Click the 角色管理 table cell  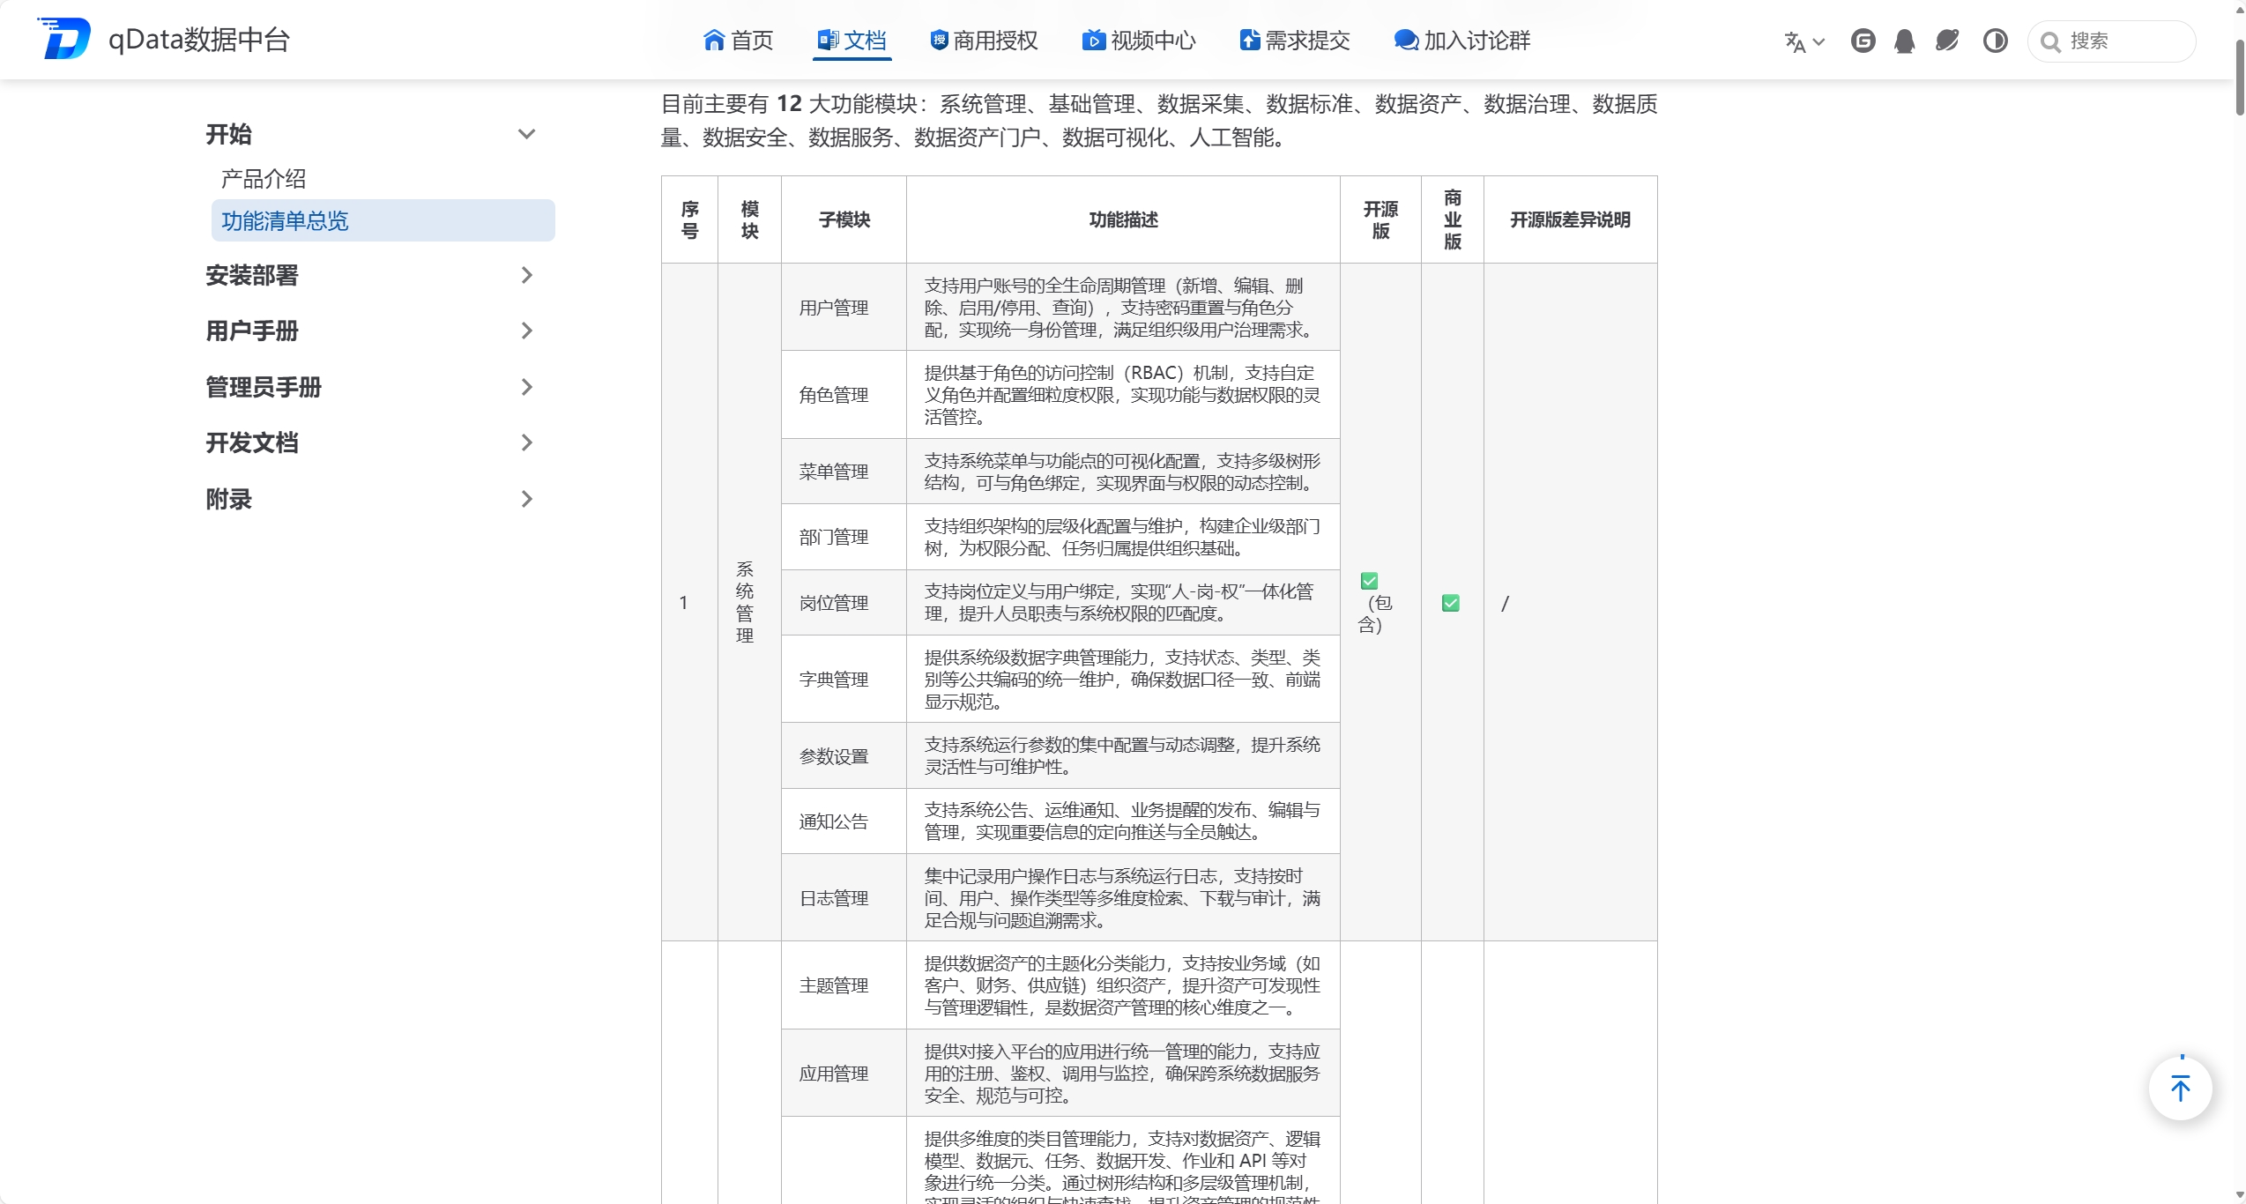coord(844,395)
